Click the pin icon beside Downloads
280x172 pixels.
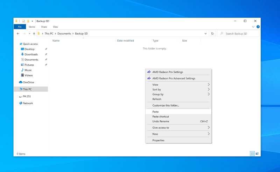click(46, 54)
